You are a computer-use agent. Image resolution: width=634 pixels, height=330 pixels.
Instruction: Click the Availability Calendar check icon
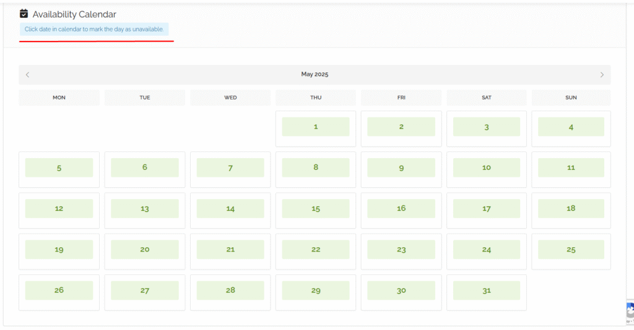pyautogui.click(x=24, y=14)
